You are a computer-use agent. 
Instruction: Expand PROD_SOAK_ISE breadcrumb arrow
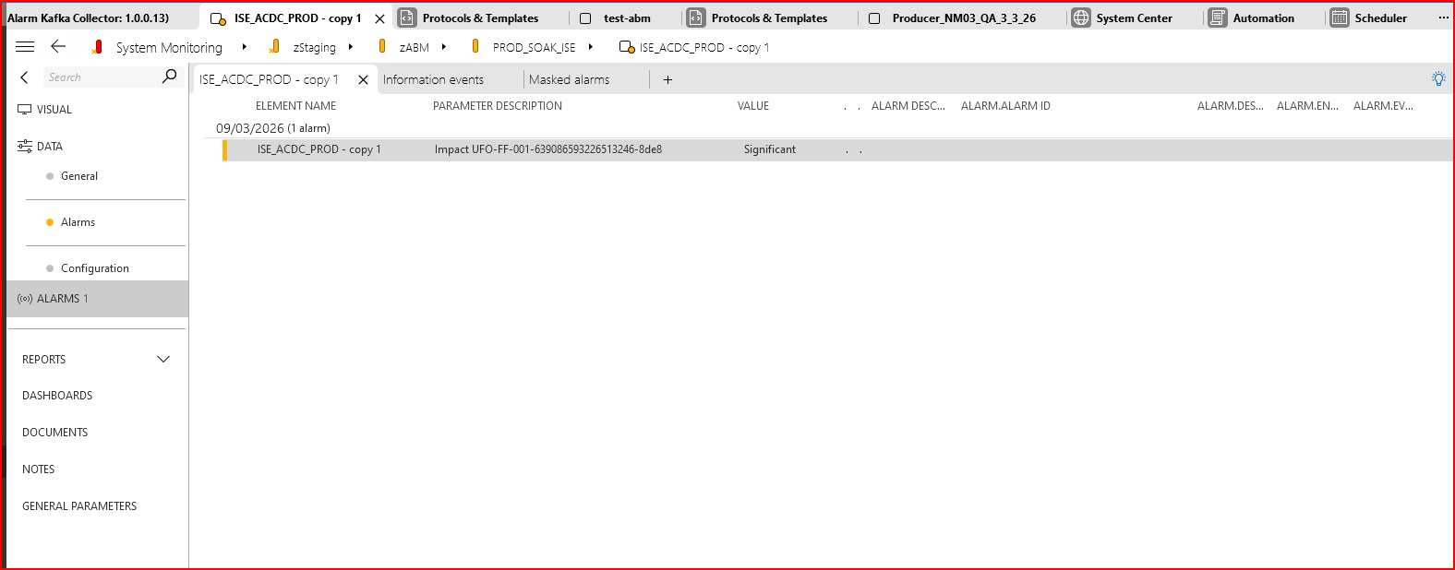coord(590,47)
